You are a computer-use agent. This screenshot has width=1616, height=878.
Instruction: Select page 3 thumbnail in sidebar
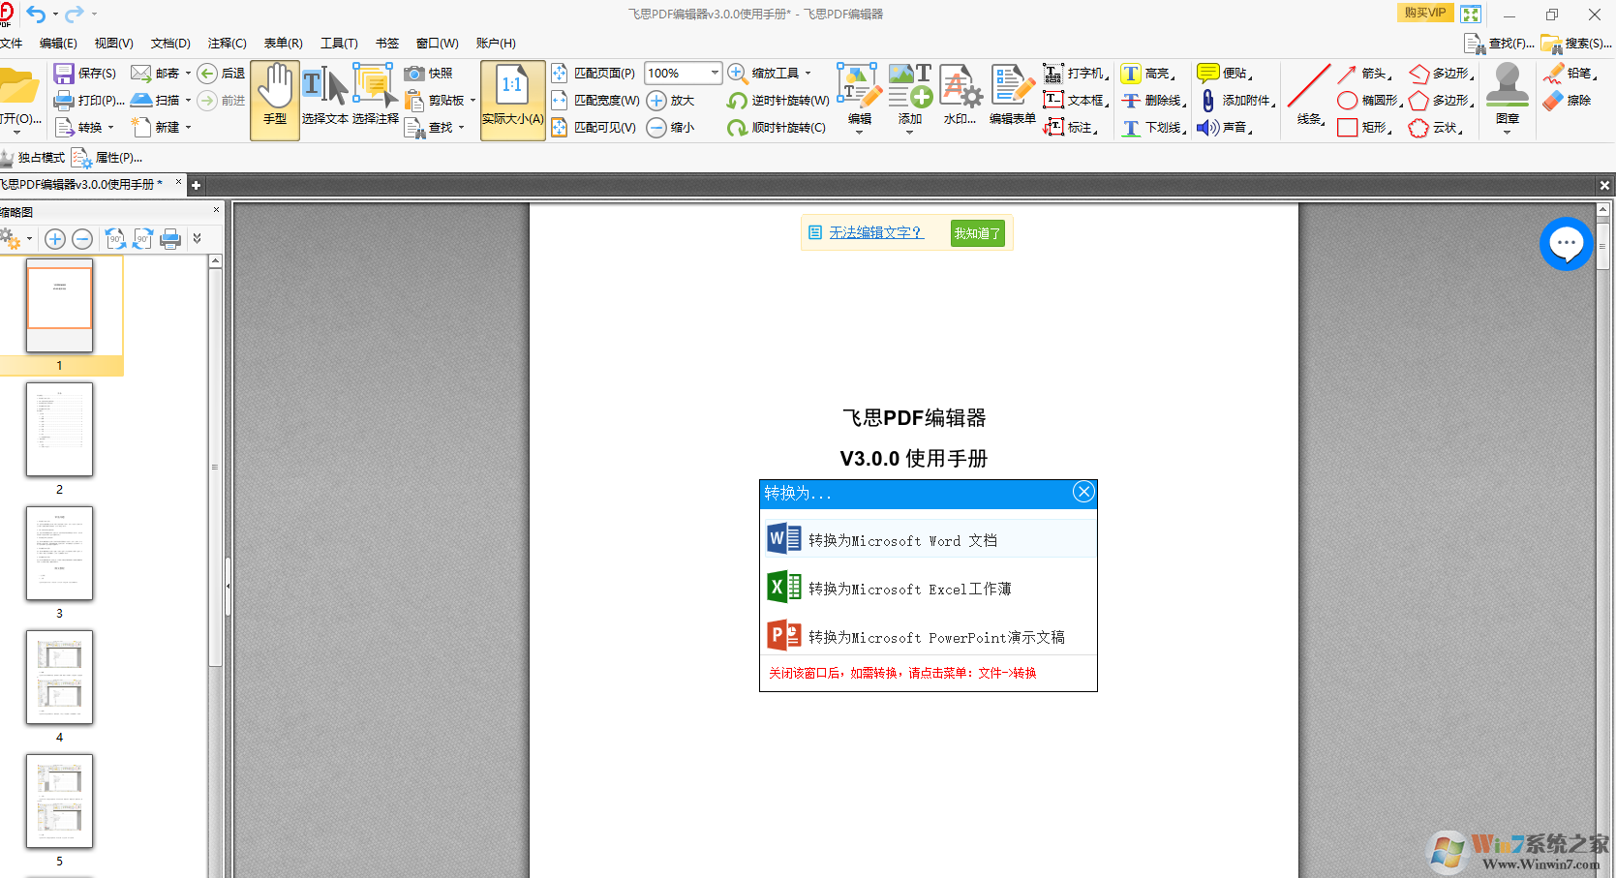pyautogui.click(x=59, y=553)
